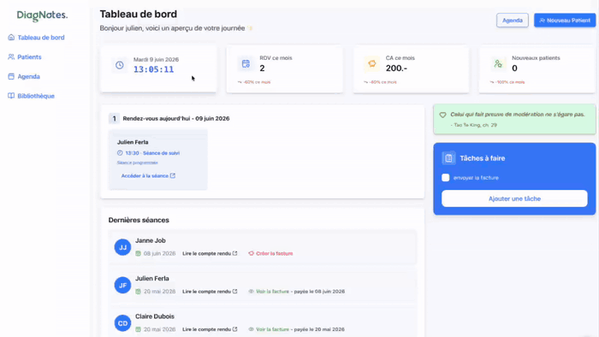The height and width of the screenshot is (337, 599).
Task: Read Janne Job's compte rendu
Action: tap(210, 253)
